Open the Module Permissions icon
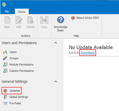The image size is (119, 111). coord(5,65)
